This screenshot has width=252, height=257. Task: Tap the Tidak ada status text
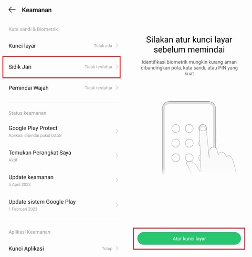[103, 46]
